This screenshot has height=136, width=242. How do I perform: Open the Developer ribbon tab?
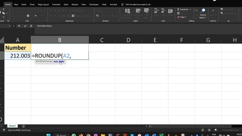94,5
